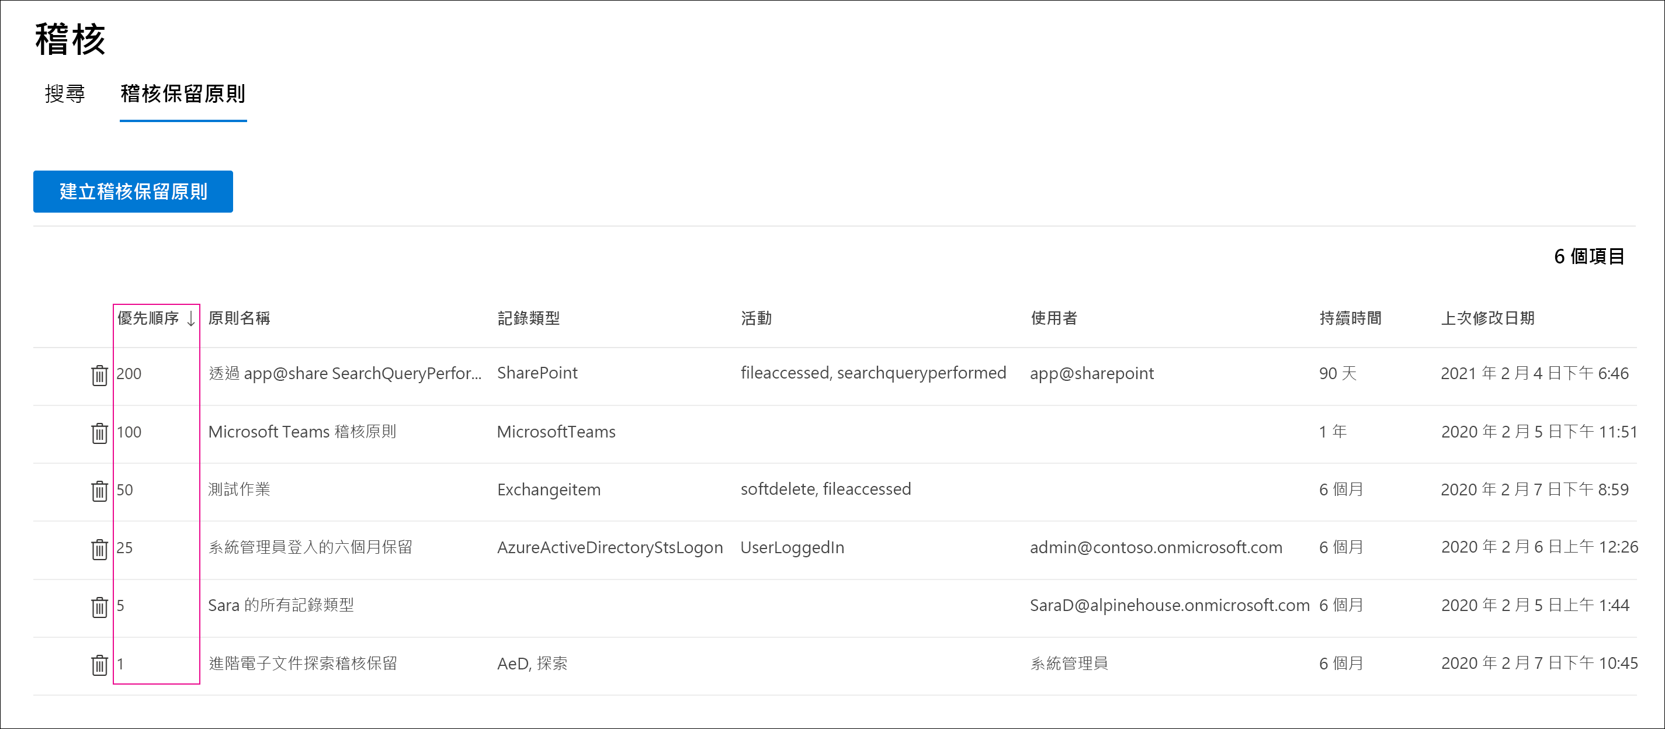Click priority value 100
1665x729 pixels.
click(129, 432)
